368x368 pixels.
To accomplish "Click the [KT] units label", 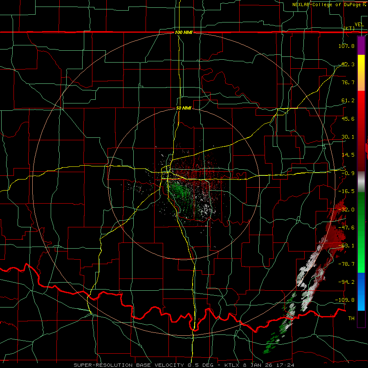I will click(349, 28).
